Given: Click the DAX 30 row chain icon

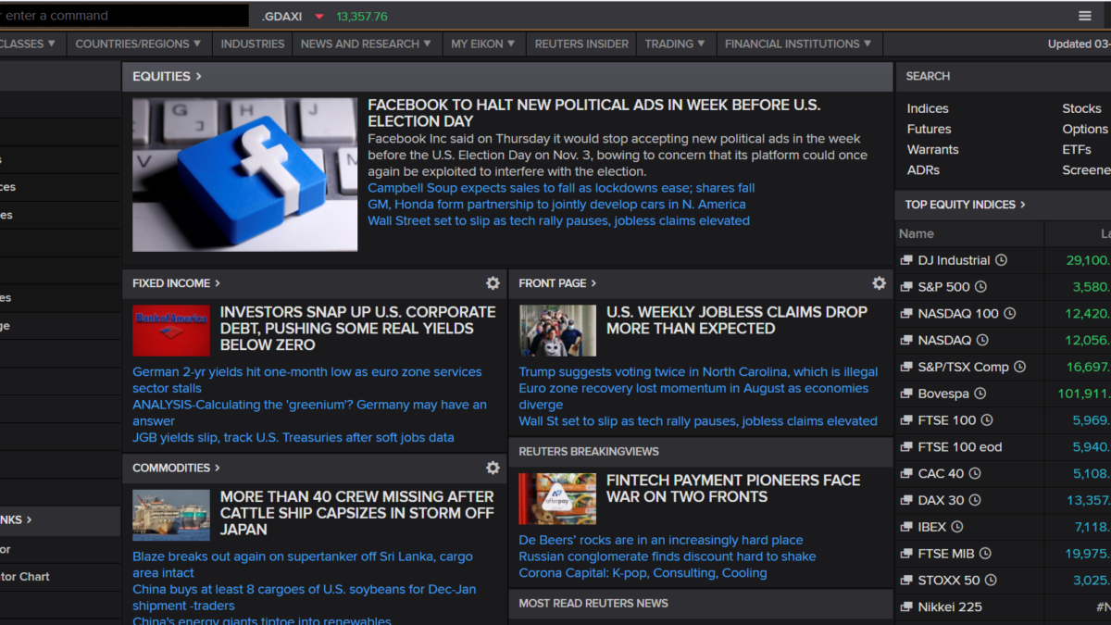Looking at the screenshot, I should tap(906, 500).
